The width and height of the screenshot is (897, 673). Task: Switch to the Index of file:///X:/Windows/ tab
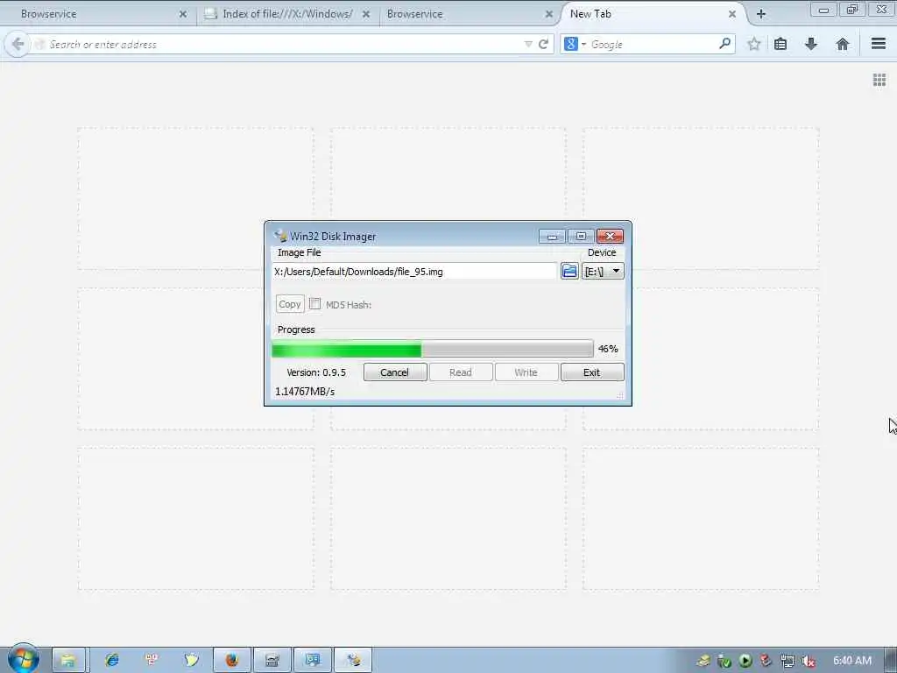click(287, 14)
